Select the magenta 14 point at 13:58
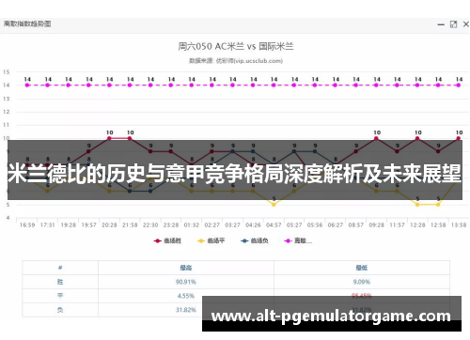Screen dimensions: 470x340 (459, 85)
